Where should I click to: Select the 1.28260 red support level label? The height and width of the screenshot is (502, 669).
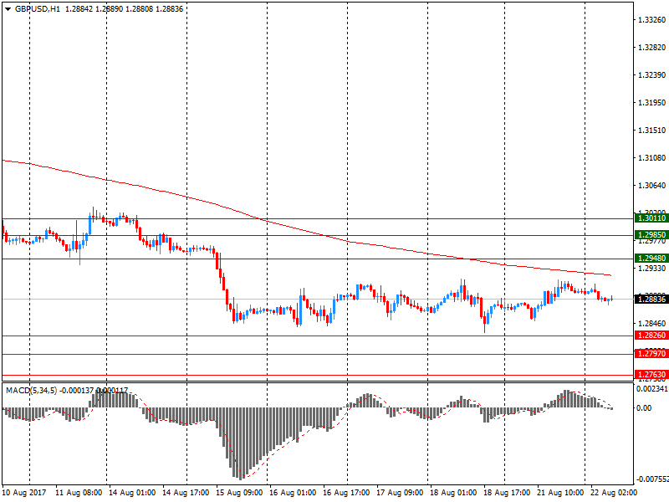[x=651, y=336]
